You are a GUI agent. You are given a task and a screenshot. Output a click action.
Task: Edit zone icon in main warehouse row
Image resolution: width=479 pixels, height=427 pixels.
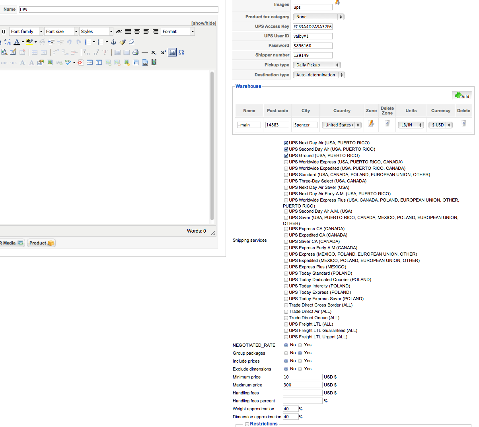tap(371, 124)
